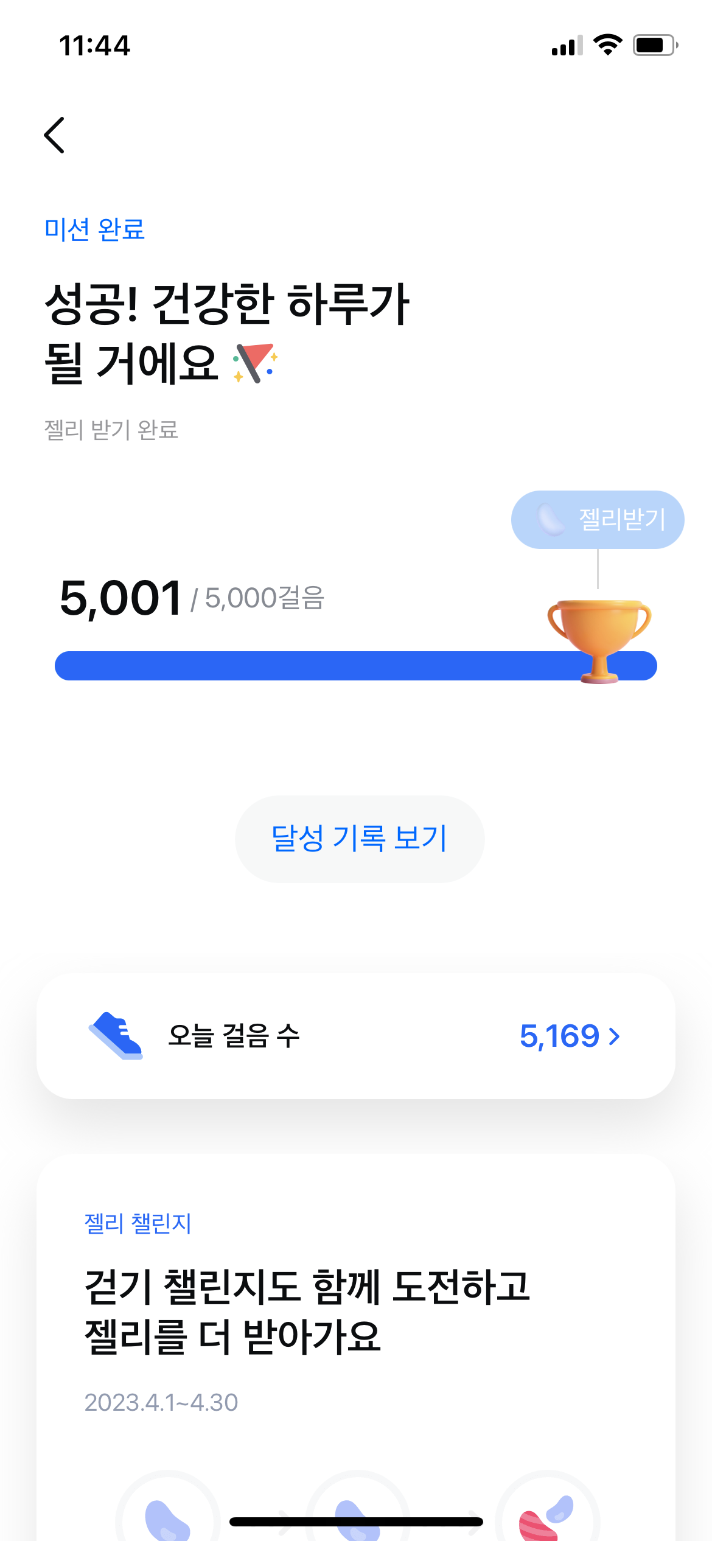
Task: Tap the home indicator bar
Action: [x=356, y=1522]
